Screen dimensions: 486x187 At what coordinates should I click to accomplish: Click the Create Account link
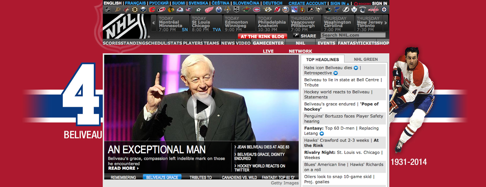coord(307,3)
